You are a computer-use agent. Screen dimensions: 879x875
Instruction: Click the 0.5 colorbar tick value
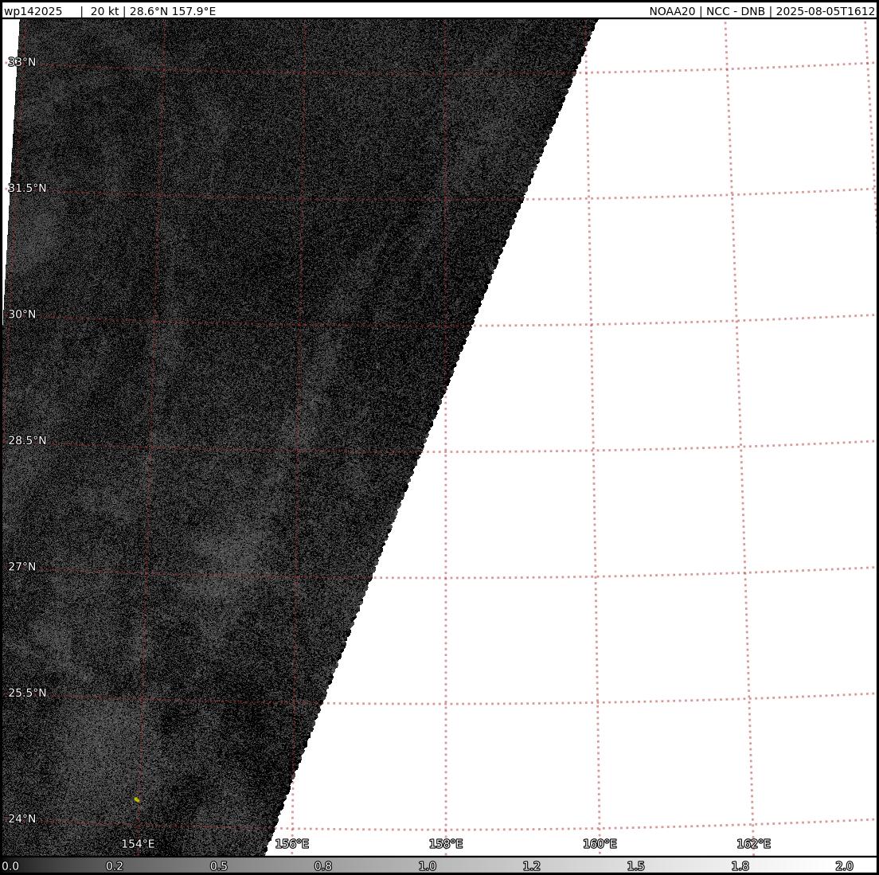[219, 866]
